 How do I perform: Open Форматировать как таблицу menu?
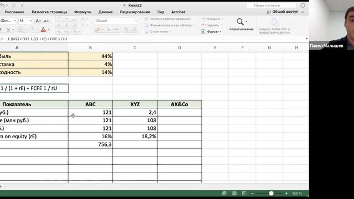click(169, 25)
